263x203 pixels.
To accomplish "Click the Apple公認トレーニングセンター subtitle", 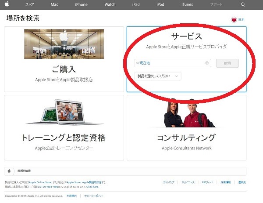I will click(64, 148).
